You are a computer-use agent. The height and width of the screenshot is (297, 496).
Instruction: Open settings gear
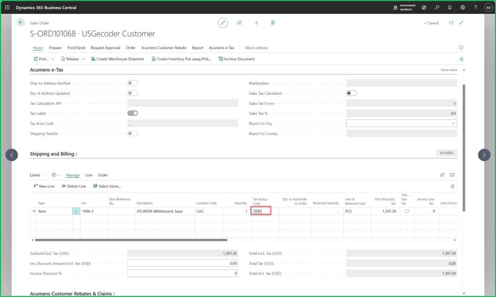[x=462, y=7]
